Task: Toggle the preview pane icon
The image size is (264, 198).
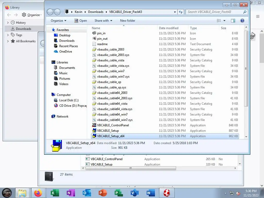Action: pos(233,21)
